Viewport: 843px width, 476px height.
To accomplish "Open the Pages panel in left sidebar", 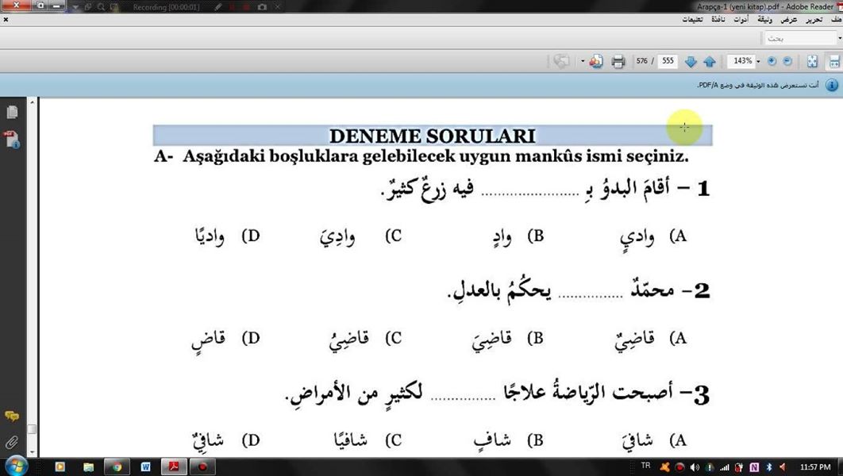I will [12, 112].
